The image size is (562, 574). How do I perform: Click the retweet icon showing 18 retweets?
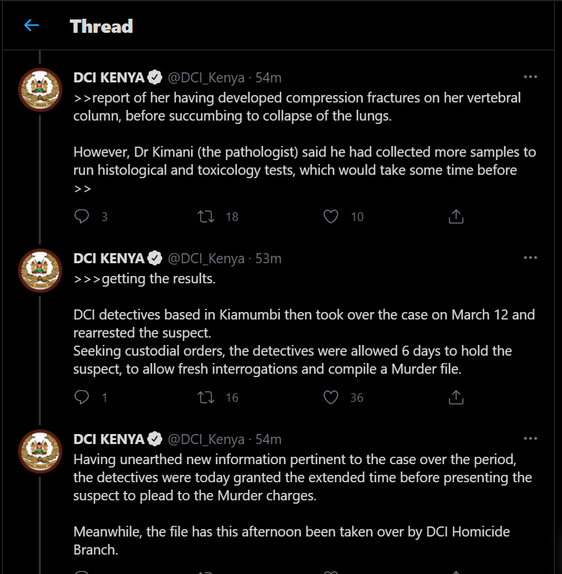pos(206,216)
